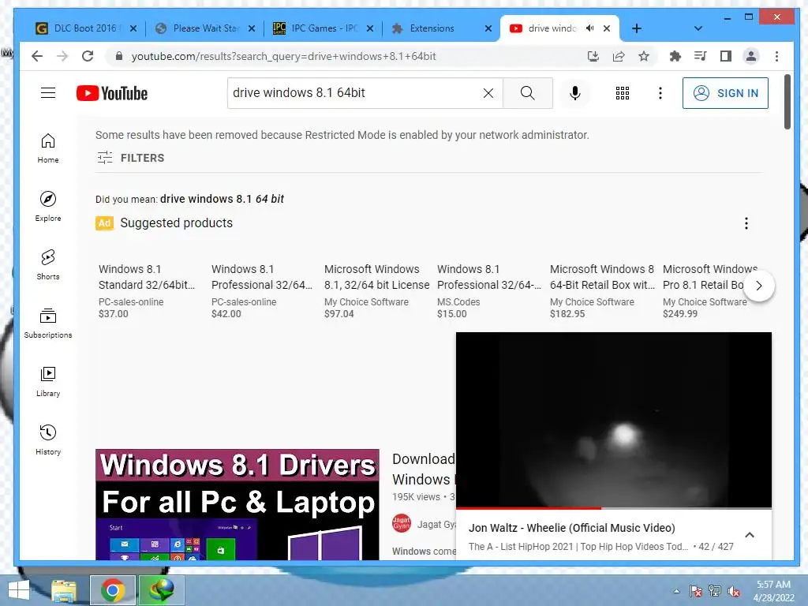Open Shorts in the sidebar
This screenshot has height=606, width=808.
pyautogui.click(x=48, y=265)
